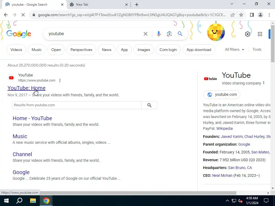Search by image with Google Lens icon

169,34
